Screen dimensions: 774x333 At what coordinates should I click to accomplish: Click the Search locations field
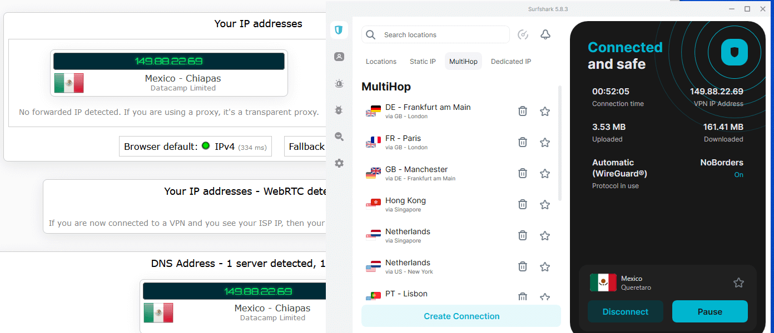(435, 34)
